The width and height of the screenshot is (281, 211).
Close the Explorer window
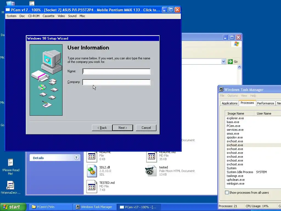238,37
